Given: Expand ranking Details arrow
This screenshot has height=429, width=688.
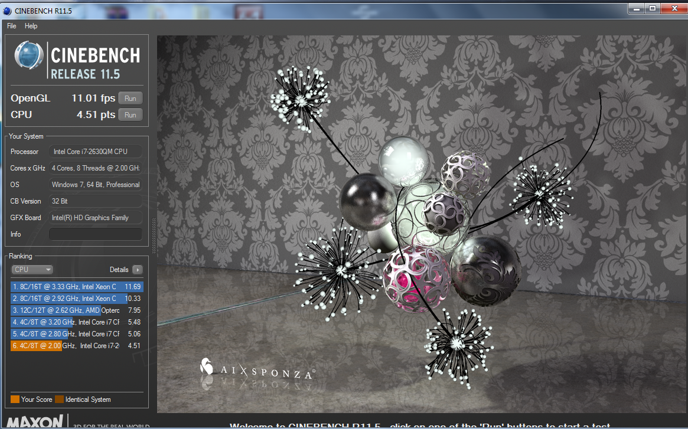Looking at the screenshot, I should pyautogui.click(x=138, y=269).
